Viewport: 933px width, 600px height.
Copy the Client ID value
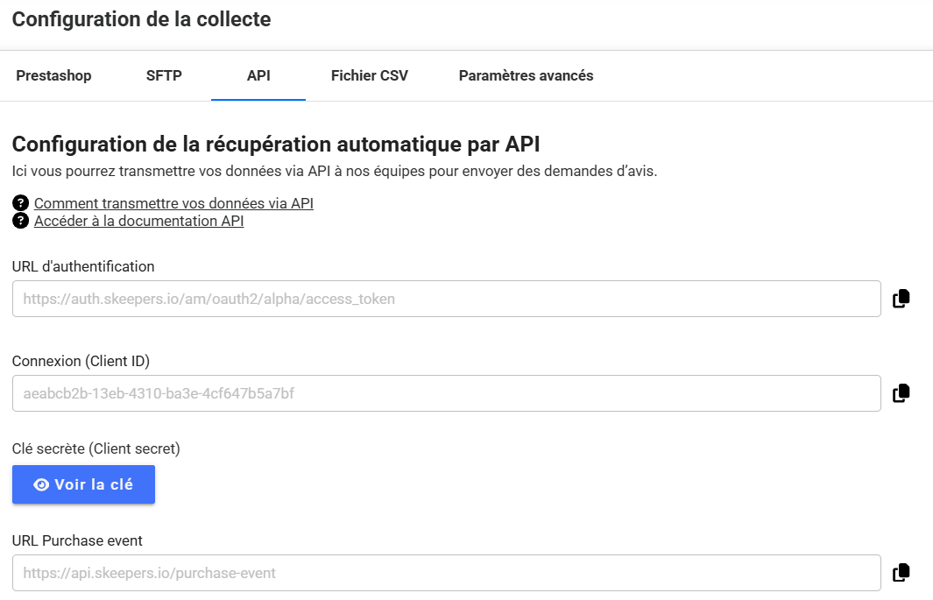point(901,393)
